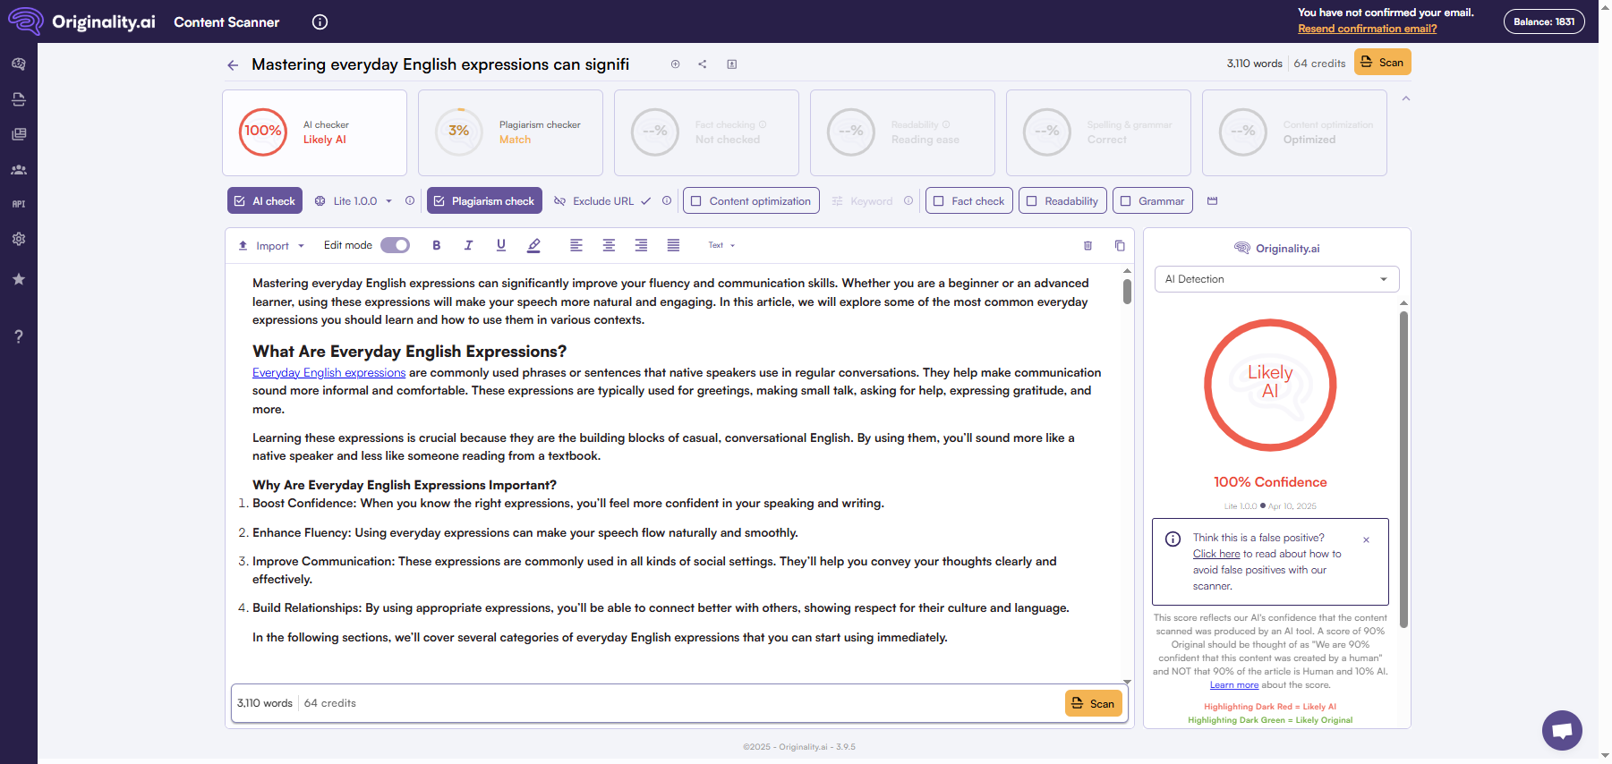1612x764 pixels.
Task: Open the Text style dropdown
Action: tap(721, 245)
